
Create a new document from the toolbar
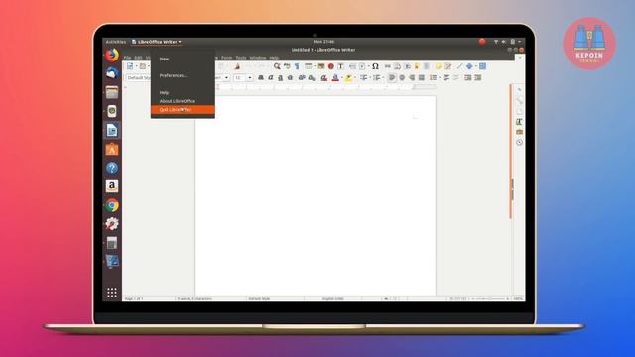[130, 66]
